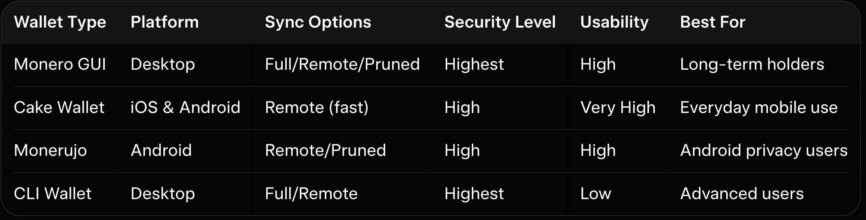Click the Usability column header

coord(614,22)
